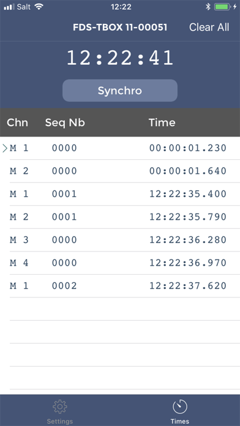
Task: Switch to the Times tab label
Action: [x=180, y=421]
